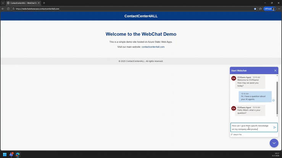Click the taskbar clock and date
This screenshot has height=158, width=282.
click(276, 155)
